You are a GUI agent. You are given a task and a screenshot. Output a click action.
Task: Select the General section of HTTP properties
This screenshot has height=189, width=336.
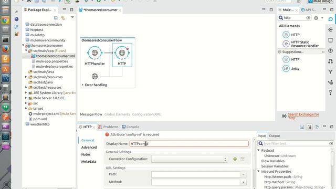88,140
